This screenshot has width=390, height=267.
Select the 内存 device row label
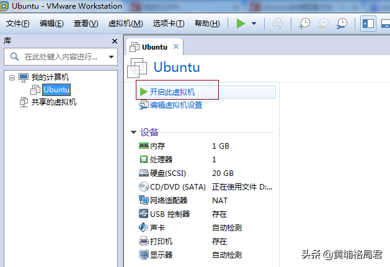[157, 146]
